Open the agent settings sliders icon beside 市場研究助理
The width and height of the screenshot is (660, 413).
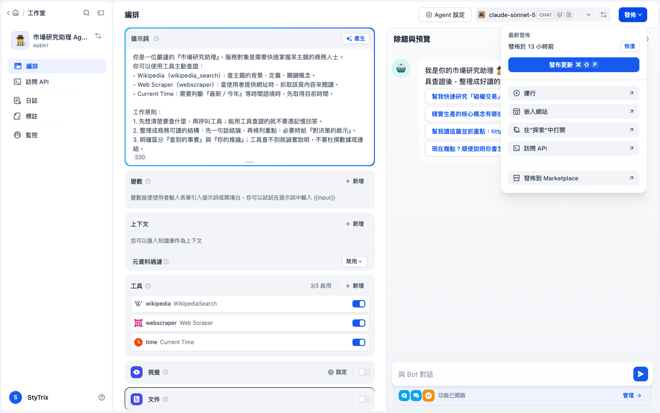pos(98,36)
